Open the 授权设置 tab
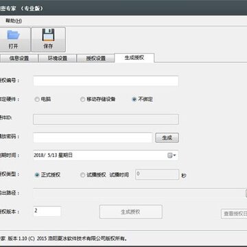Viewport: 247px width, 247px height. pos(95,58)
